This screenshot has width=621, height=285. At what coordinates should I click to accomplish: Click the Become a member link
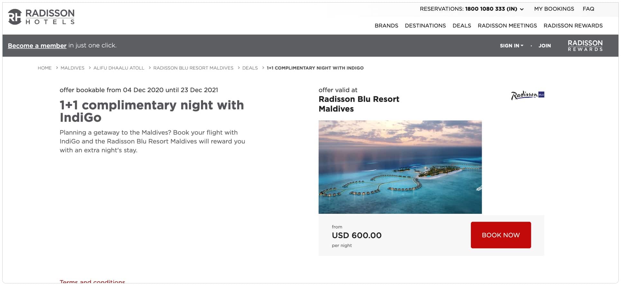(x=37, y=45)
